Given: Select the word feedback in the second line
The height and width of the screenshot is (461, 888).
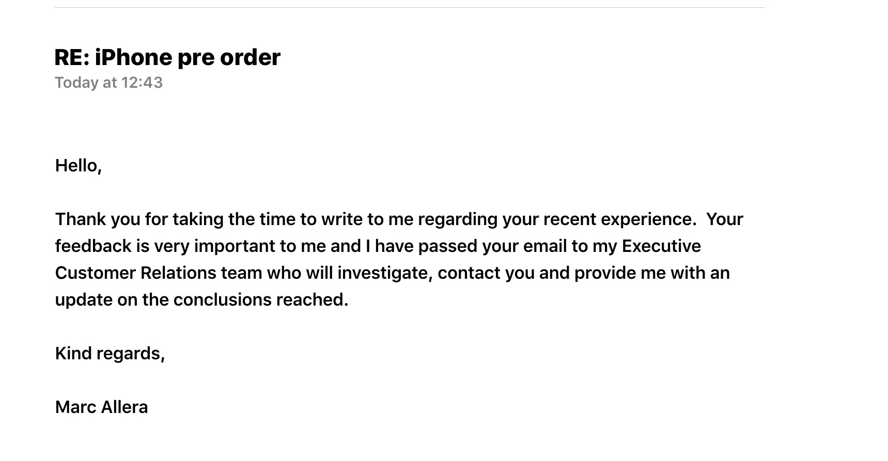Looking at the screenshot, I should (x=94, y=246).
